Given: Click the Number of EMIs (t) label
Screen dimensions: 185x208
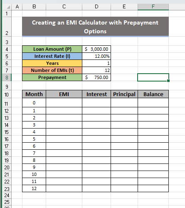Looking at the screenshot, I should [52, 70].
